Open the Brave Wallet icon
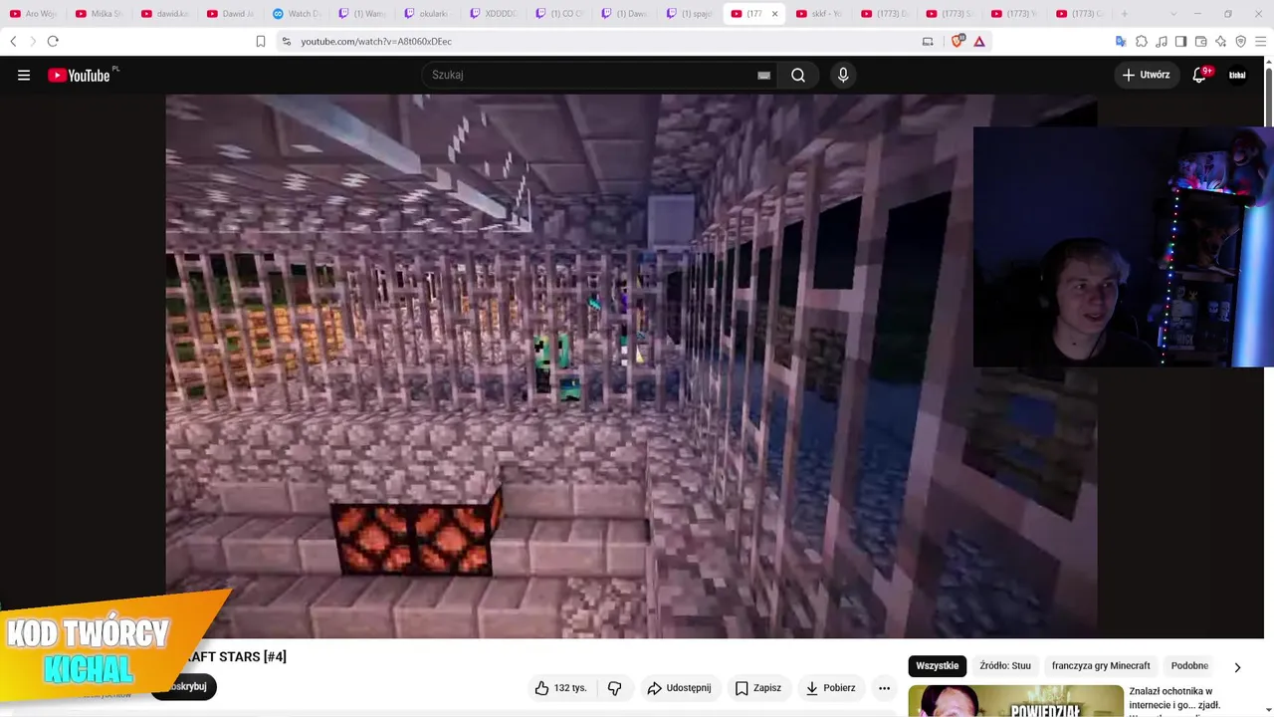The image size is (1274, 717). [1201, 41]
